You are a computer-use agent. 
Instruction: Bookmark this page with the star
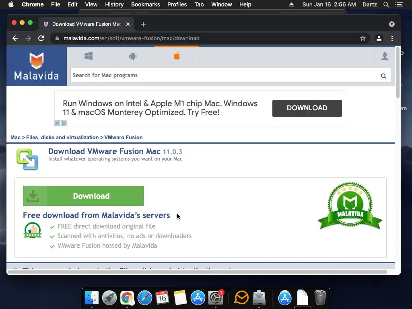tap(363, 38)
